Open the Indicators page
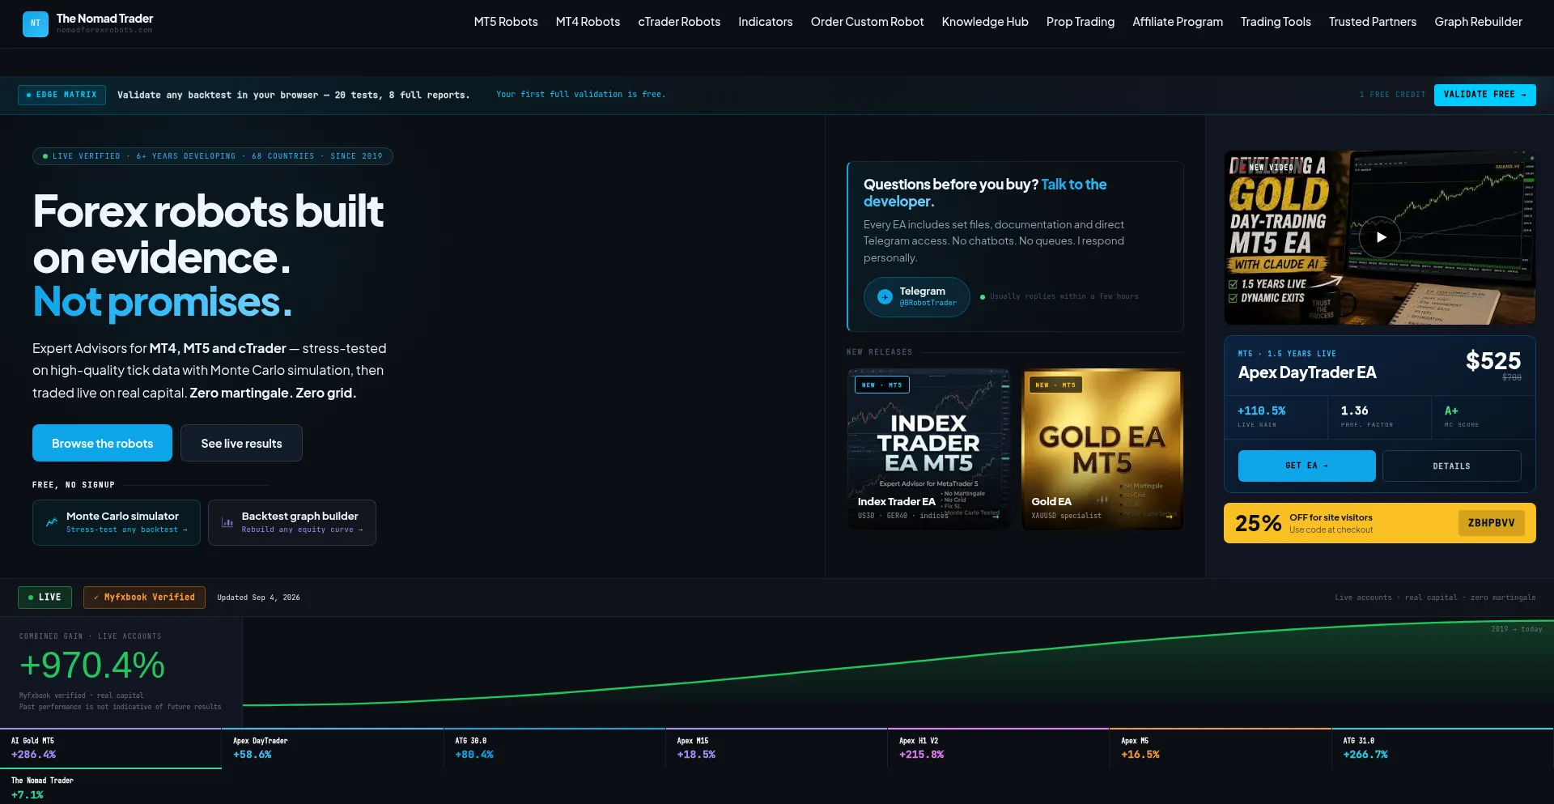This screenshot has width=1554, height=804. pos(766,22)
